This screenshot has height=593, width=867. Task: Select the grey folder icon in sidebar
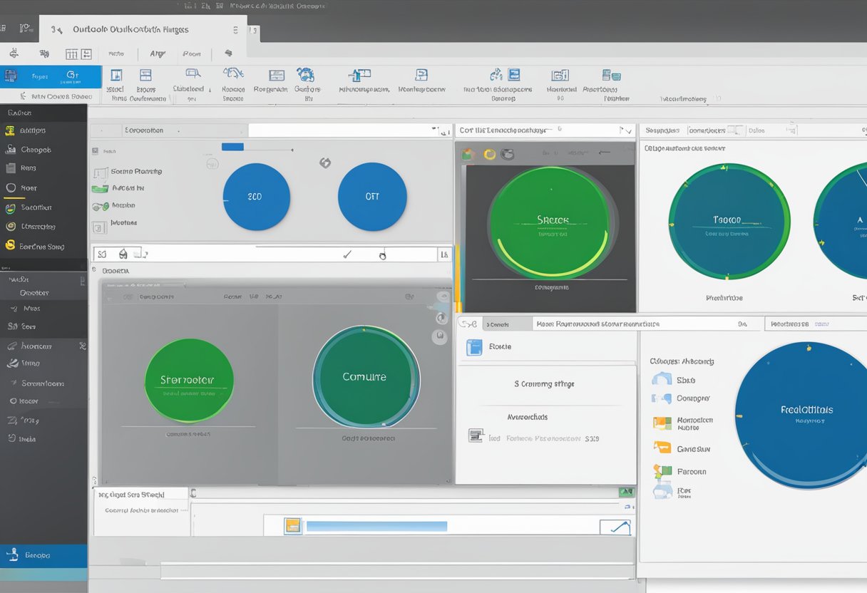click(10, 168)
